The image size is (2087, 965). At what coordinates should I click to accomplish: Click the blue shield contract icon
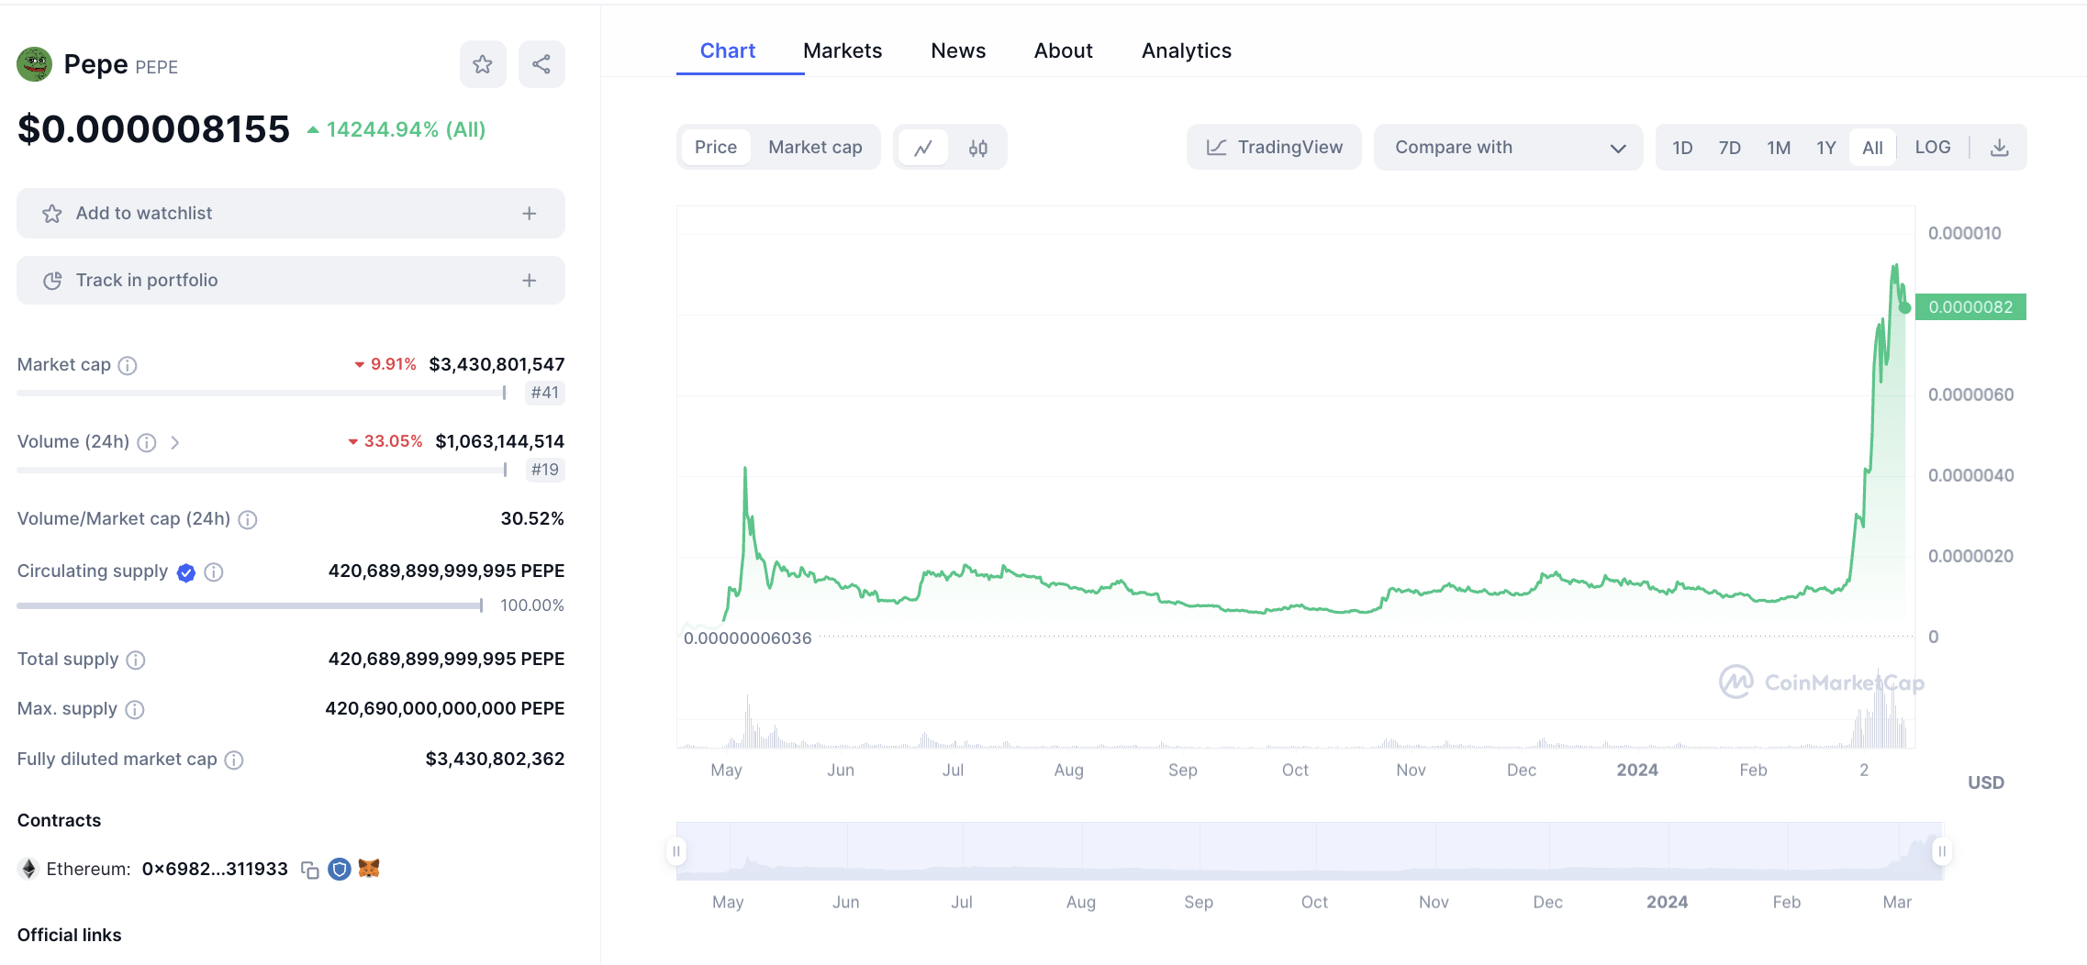(x=340, y=869)
